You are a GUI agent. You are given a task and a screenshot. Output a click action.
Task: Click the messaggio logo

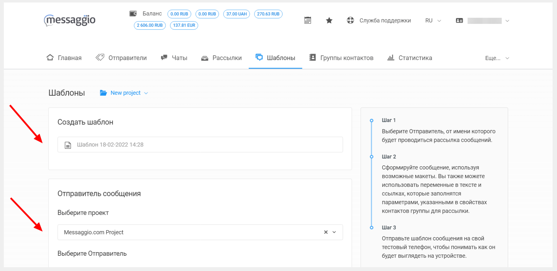coord(70,20)
